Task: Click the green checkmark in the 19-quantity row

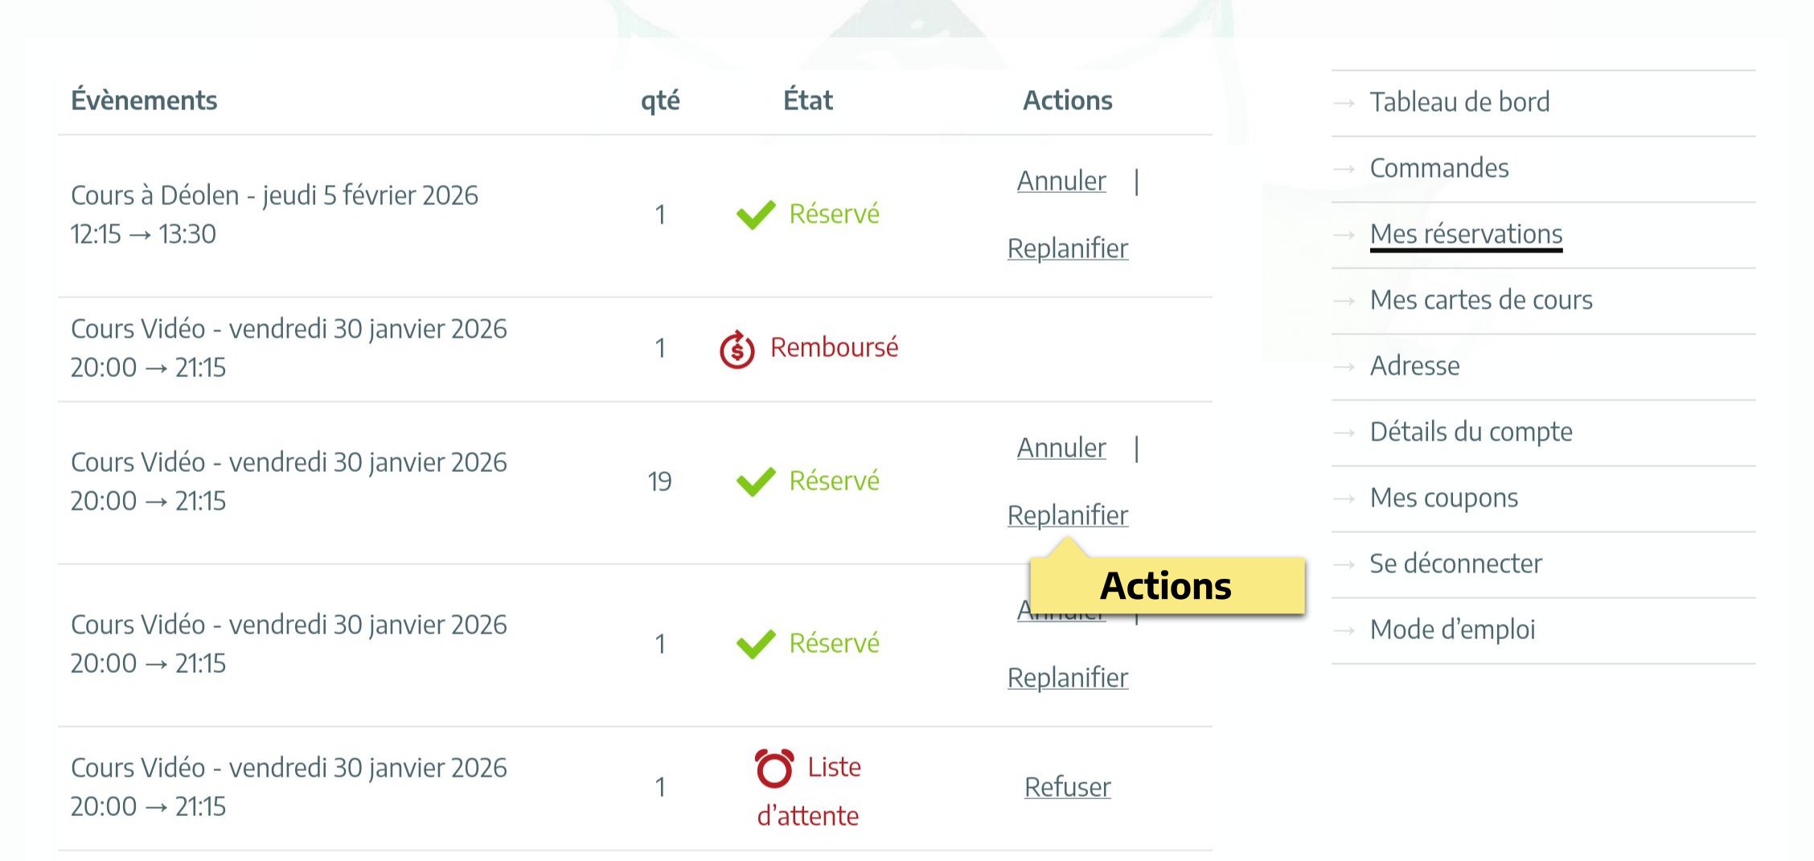Action: coord(756,482)
